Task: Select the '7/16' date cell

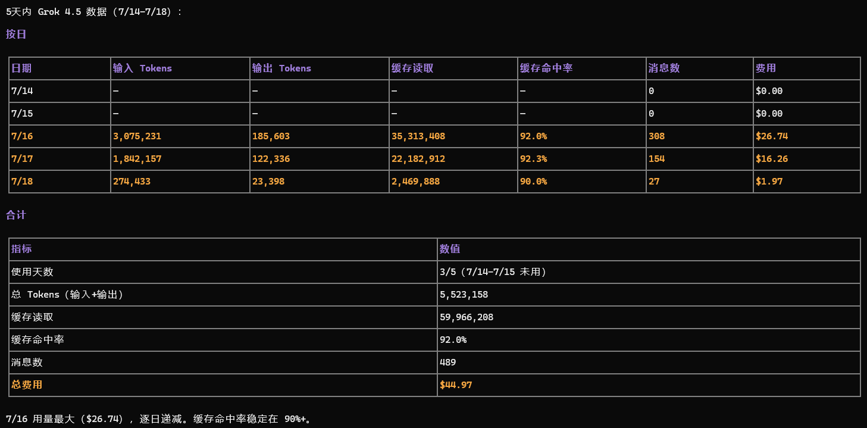Action: tap(22, 136)
